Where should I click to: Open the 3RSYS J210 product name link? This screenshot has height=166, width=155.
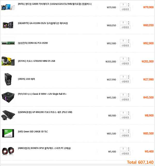(26, 79)
